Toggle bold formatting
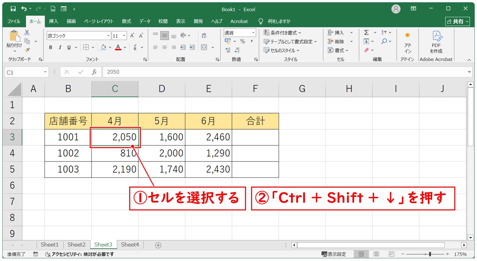This screenshot has height=261, width=477. [x=51, y=47]
